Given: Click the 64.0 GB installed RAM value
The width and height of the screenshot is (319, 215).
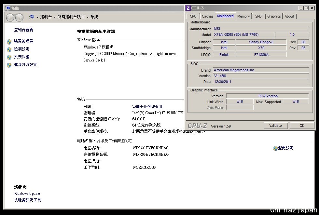Looking at the screenshot, I should (139, 119).
